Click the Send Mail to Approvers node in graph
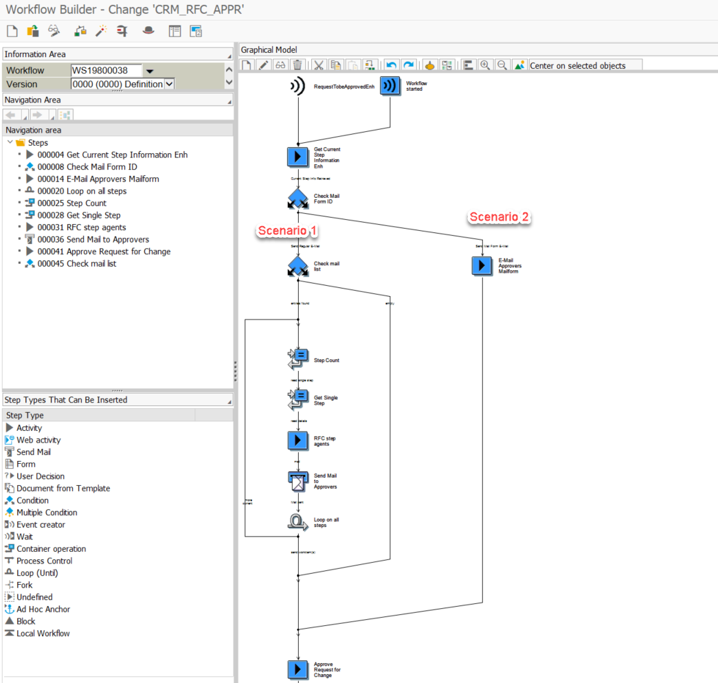Screen dimensions: 718x683 298,482
